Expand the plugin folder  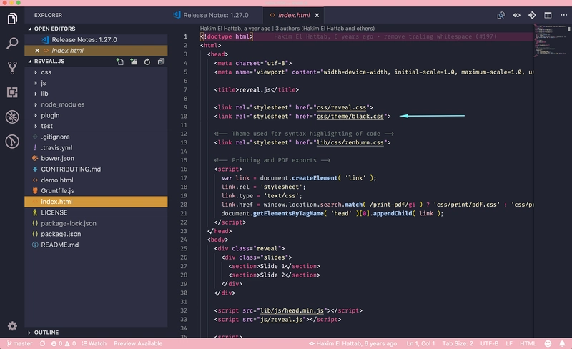coord(96,115)
